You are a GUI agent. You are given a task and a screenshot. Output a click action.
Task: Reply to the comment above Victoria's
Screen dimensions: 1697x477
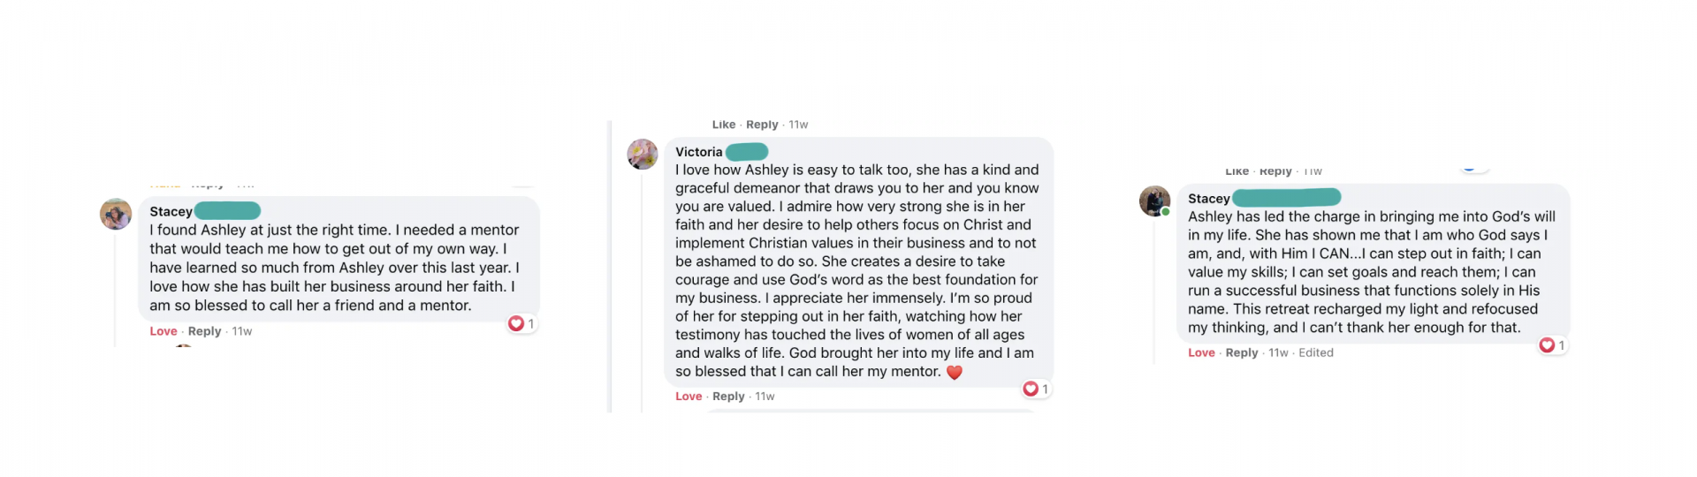tap(762, 125)
